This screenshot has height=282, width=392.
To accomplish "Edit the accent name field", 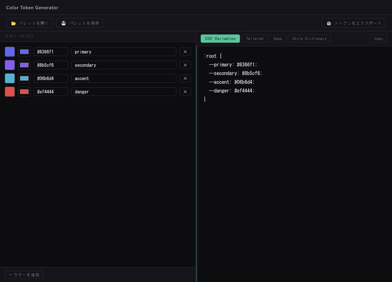I will pos(124,78).
